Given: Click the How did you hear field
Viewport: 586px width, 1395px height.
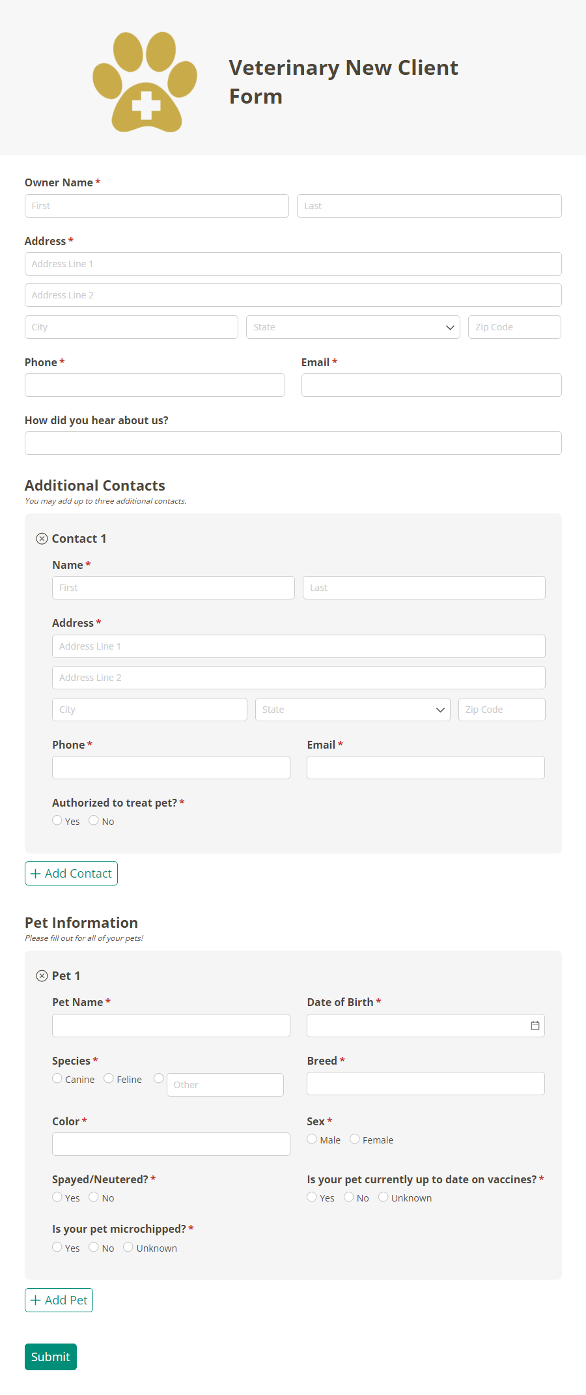Looking at the screenshot, I should coord(293,443).
